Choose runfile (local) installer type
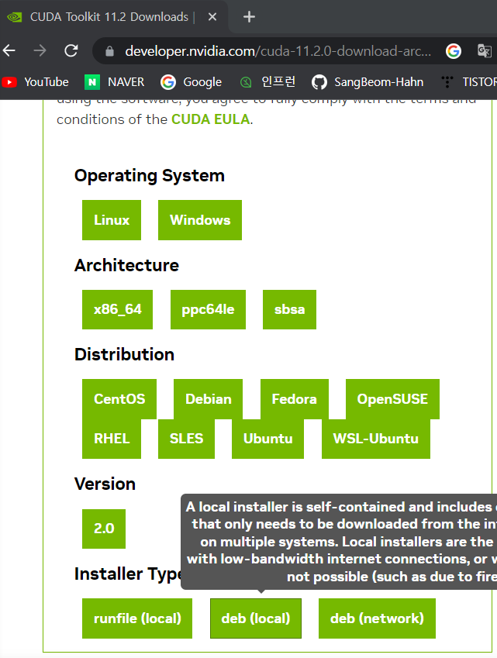The height and width of the screenshot is (658, 497). click(137, 618)
